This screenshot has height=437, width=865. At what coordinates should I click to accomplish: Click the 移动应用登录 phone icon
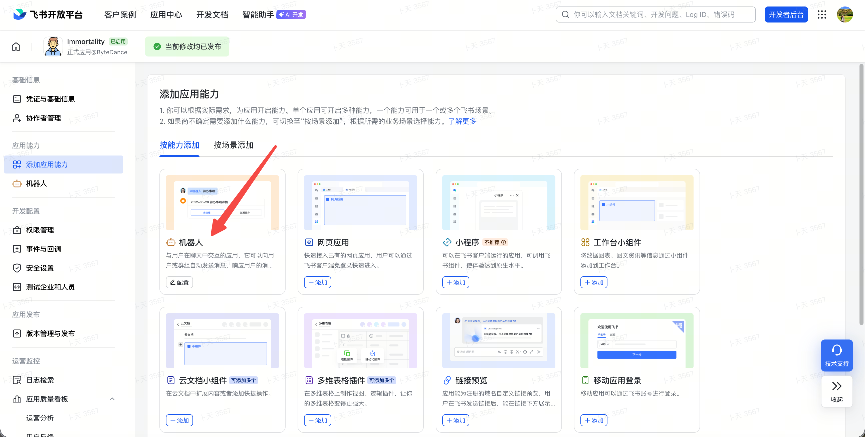(x=585, y=380)
